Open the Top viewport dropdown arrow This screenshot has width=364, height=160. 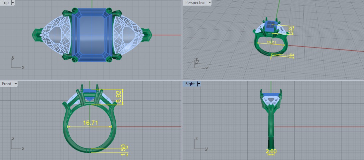click(13, 3)
